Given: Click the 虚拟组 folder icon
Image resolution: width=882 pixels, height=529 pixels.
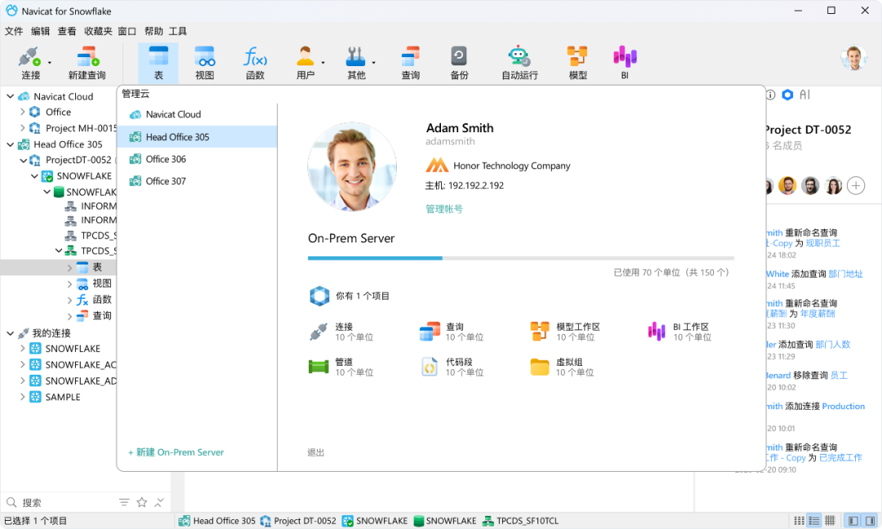Looking at the screenshot, I should 540,367.
